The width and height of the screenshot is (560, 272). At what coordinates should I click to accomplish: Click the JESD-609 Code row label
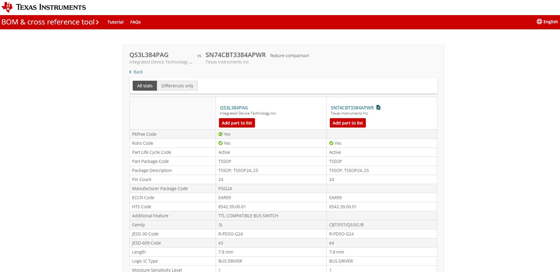pos(146,243)
